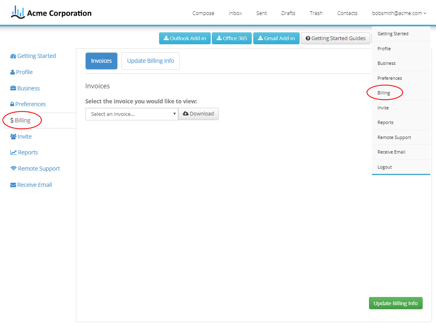The width and height of the screenshot is (436, 325).
Task: Click the cloud icon on the Download button
Action: click(186, 114)
